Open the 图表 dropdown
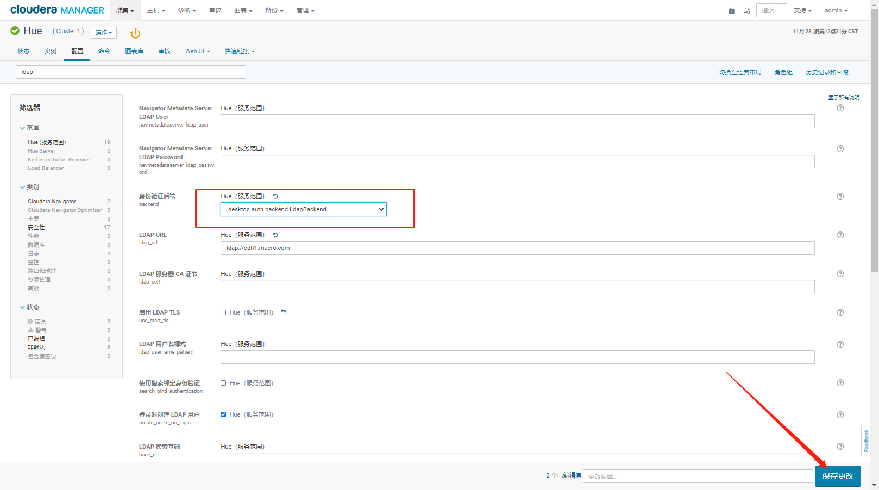This screenshot has width=879, height=490. point(243,10)
